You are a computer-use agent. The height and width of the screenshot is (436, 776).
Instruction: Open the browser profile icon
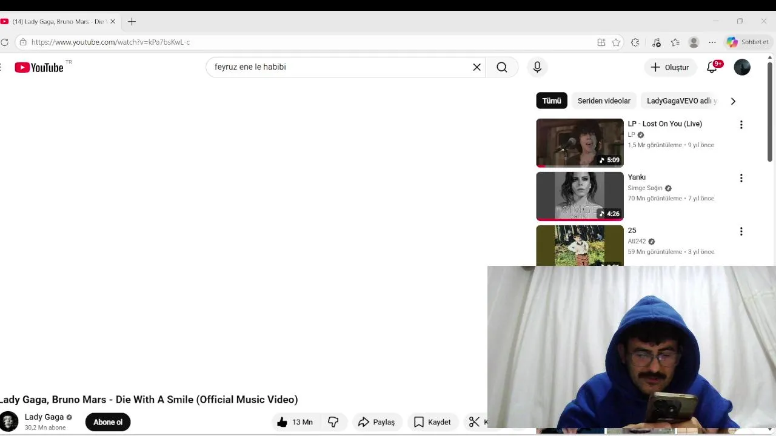[694, 42]
